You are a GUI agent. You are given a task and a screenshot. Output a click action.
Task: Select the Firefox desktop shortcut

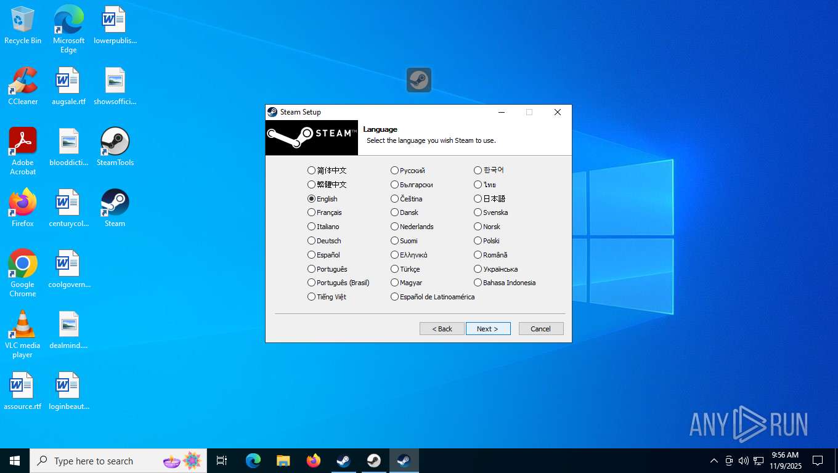(23, 208)
